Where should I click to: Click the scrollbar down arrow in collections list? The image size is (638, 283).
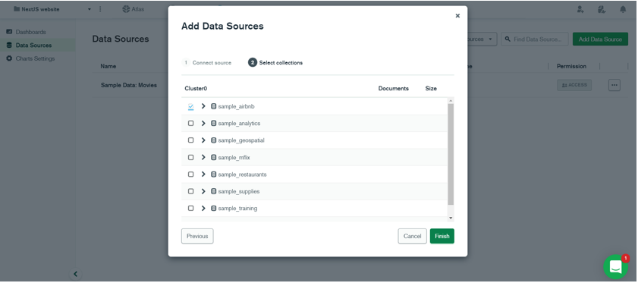tap(451, 218)
